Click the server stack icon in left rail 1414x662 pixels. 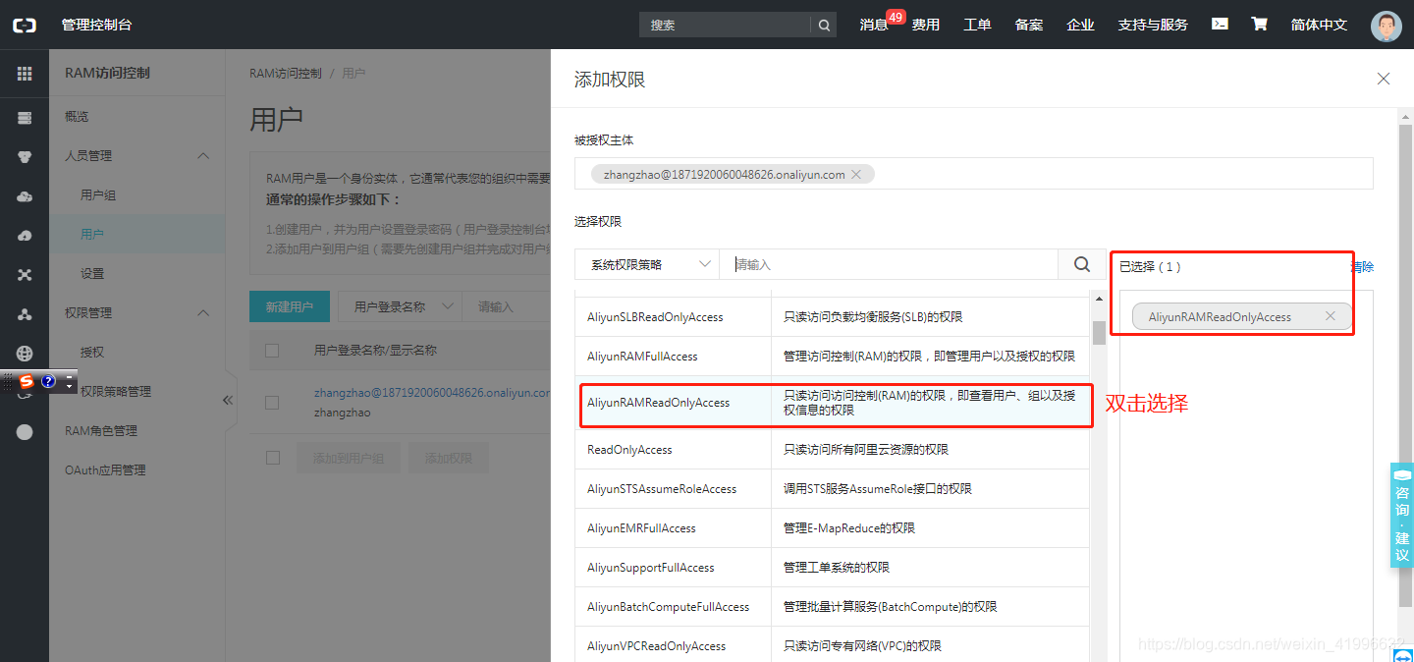(x=25, y=118)
